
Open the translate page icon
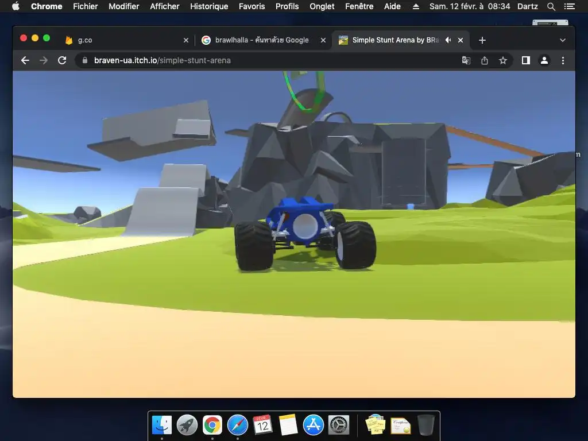[466, 60]
